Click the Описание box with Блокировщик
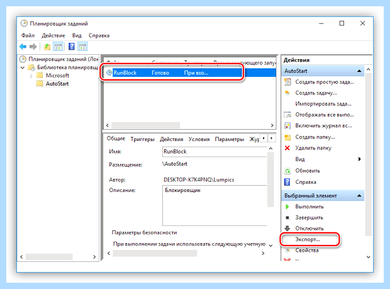This screenshot has width=390, height=289. pos(214,206)
